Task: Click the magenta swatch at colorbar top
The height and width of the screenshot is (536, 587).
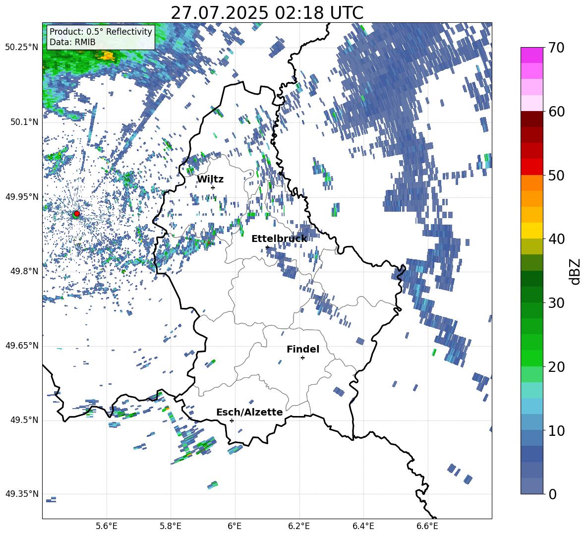Action: [531, 56]
